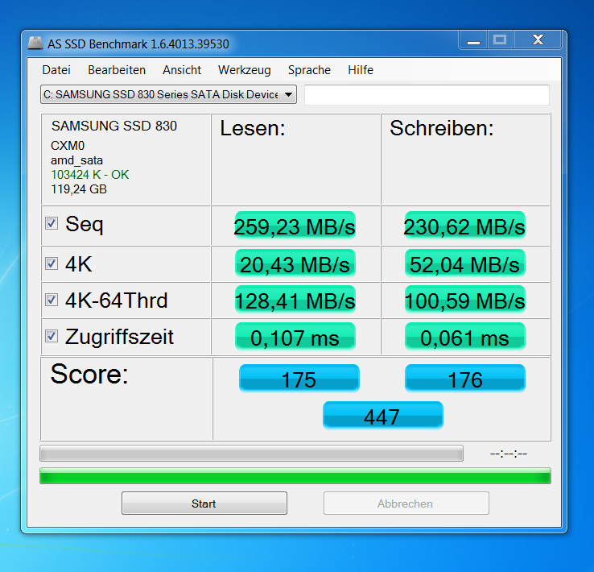The image size is (594, 572).
Task: Click the gray current-test progress bar
Action: 252,454
